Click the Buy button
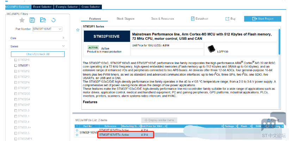The width and height of the screenshot is (289, 141). click(x=230, y=19)
